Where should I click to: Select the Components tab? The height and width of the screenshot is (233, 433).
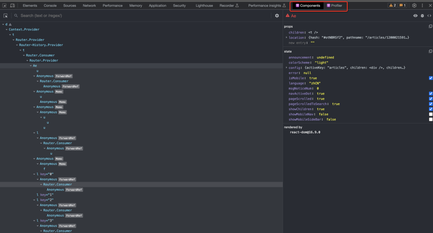[308, 6]
